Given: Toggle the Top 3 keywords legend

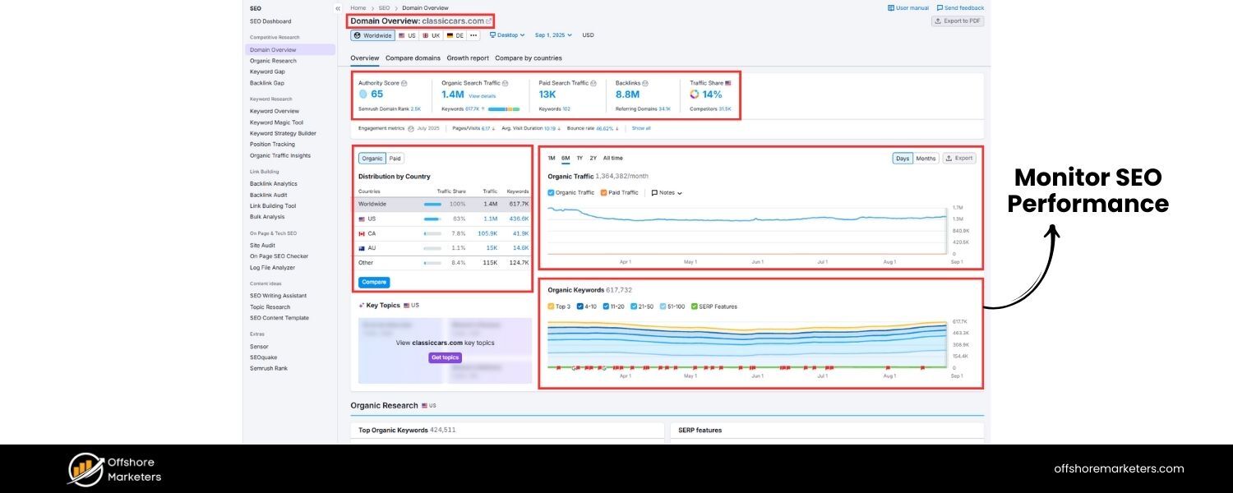Looking at the screenshot, I should 549,305.
